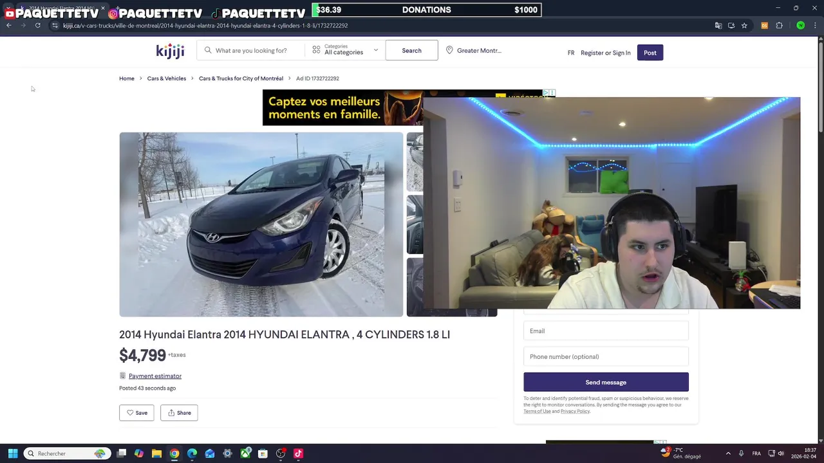Go back with the browser back arrow

8,25
